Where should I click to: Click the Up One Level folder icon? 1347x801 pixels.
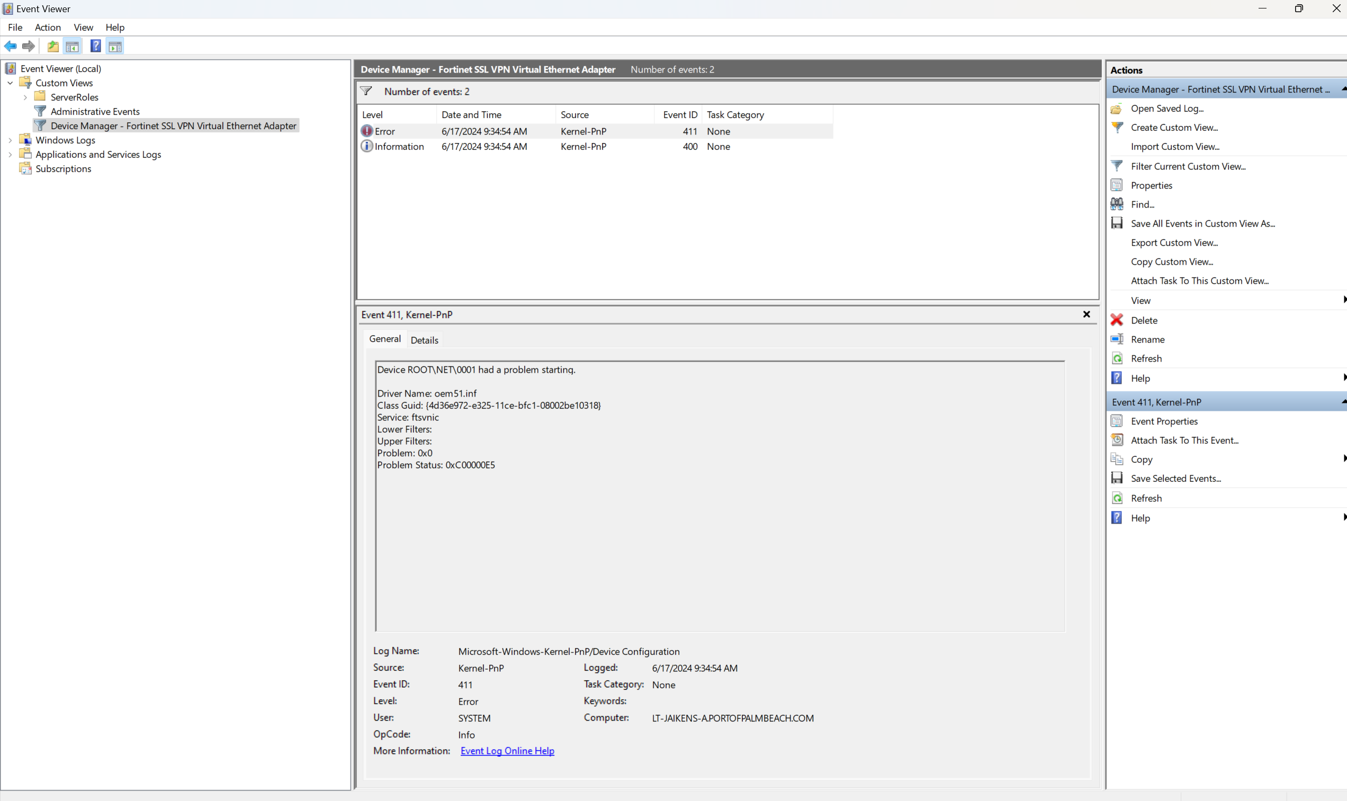pyautogui.click(x=53, y=47)
